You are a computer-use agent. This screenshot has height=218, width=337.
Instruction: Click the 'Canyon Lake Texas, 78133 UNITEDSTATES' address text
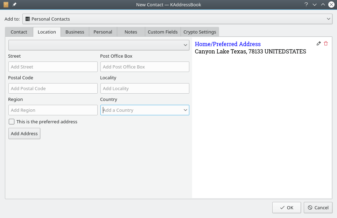(x=250, y=51)
